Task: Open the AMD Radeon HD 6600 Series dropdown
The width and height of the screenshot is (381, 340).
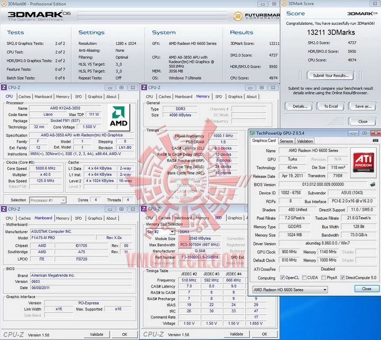Action: (x=290, y=290)
